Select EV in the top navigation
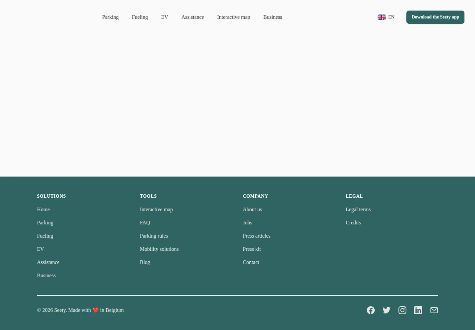The width and height of the screenshot is (475, 330). (165, 17)
